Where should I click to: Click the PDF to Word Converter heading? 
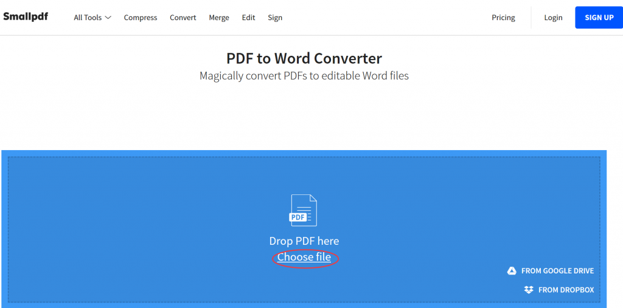click(x=304, y=58)
